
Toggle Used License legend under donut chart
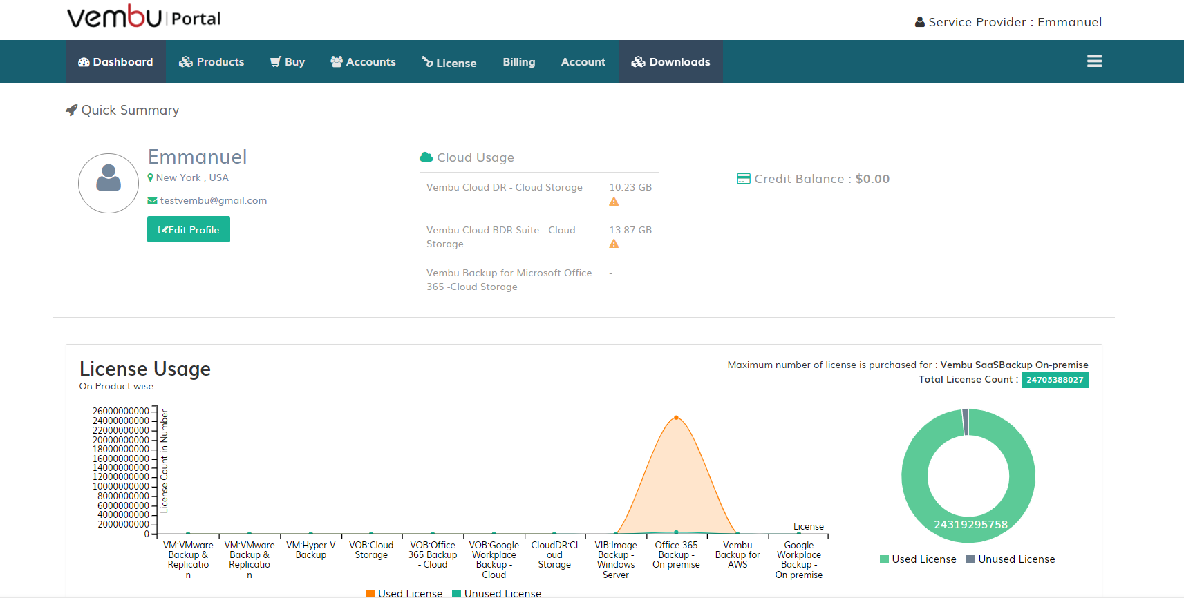click(x=918, y=559)
